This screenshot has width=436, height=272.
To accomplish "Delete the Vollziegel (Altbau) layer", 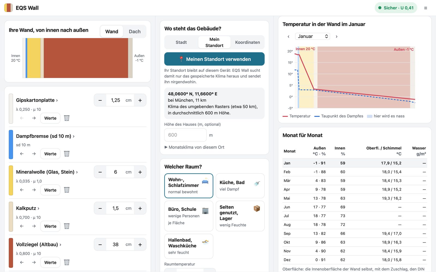I will click(x=67, y=262).
